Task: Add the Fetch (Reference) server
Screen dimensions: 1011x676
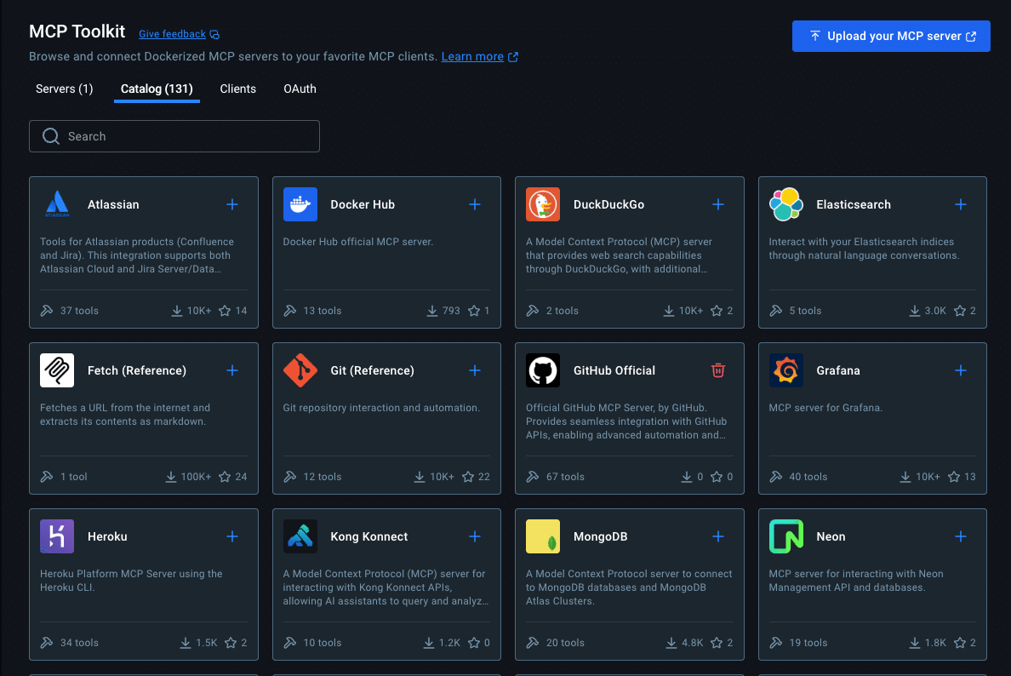Action: [232, 370]
